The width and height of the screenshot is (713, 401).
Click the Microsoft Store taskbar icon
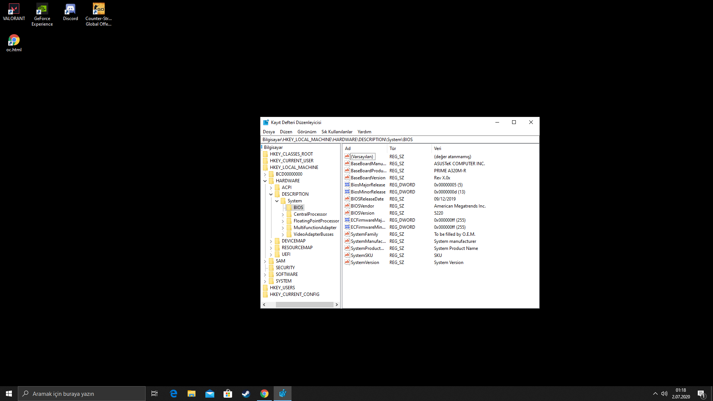pos(228,394)
